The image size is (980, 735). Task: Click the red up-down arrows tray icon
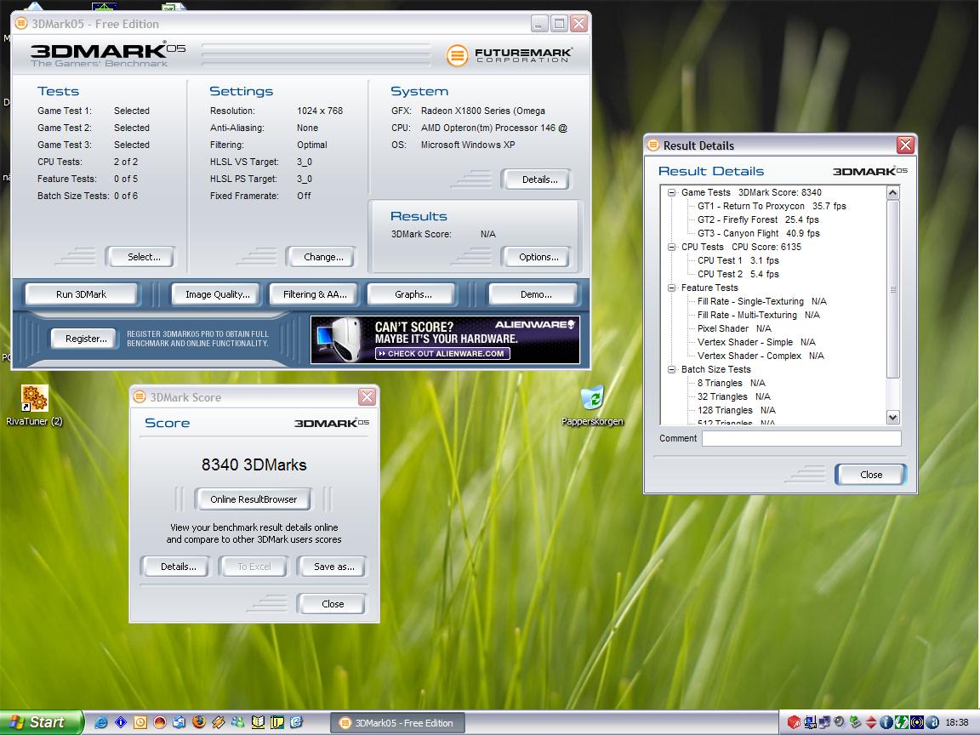pos(870,722)
